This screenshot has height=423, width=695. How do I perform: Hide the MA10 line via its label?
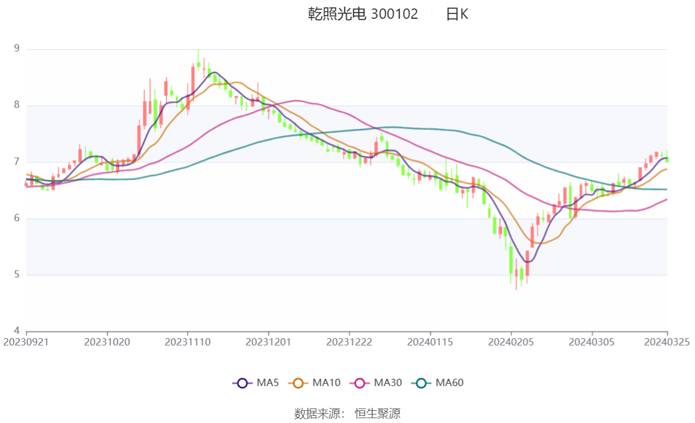point(326,382)
